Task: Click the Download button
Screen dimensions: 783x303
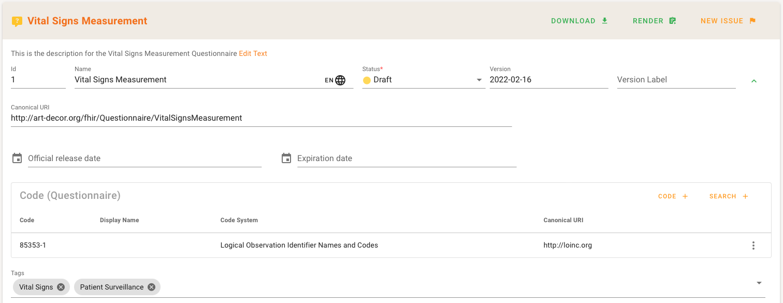Action: click(579, 21)
